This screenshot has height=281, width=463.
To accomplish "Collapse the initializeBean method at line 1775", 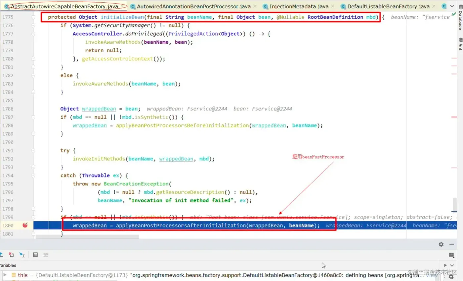I will click(x=33, y=17).
